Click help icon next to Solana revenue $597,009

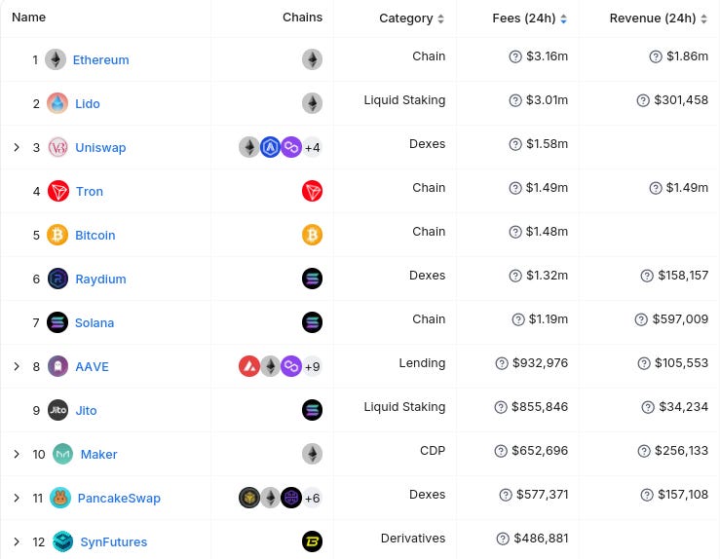641,319
